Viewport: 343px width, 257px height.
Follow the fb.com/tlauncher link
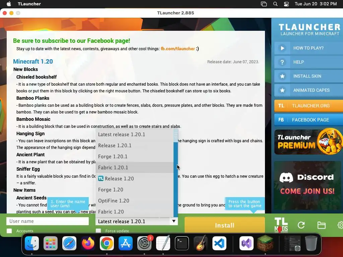pos(178,49)
